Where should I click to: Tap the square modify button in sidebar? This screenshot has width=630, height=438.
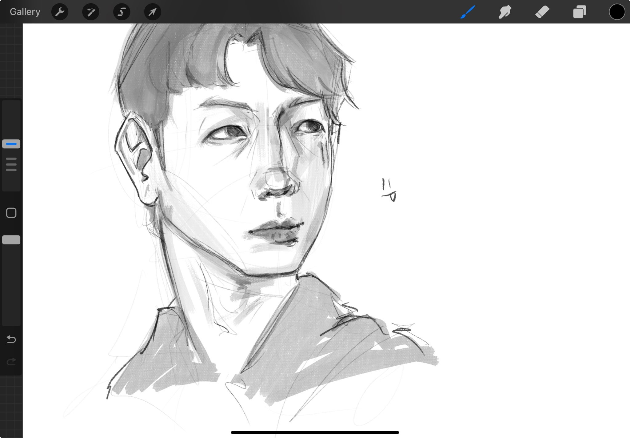(x=11, y=213)
